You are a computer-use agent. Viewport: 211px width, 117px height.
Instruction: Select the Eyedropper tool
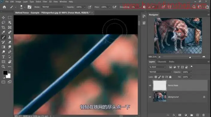click(x=3, y=32)
